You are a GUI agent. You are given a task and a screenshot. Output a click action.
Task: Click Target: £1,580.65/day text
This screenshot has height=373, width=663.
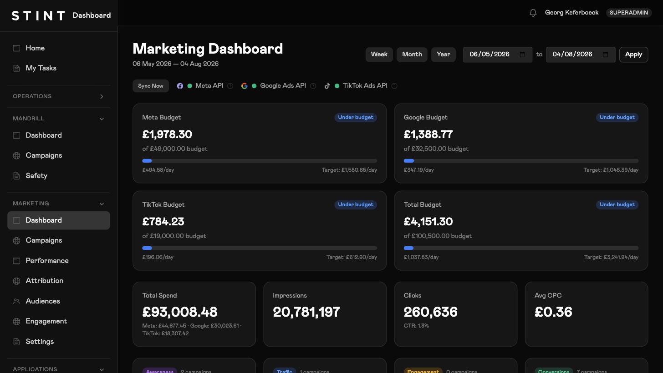coord(349,170)
